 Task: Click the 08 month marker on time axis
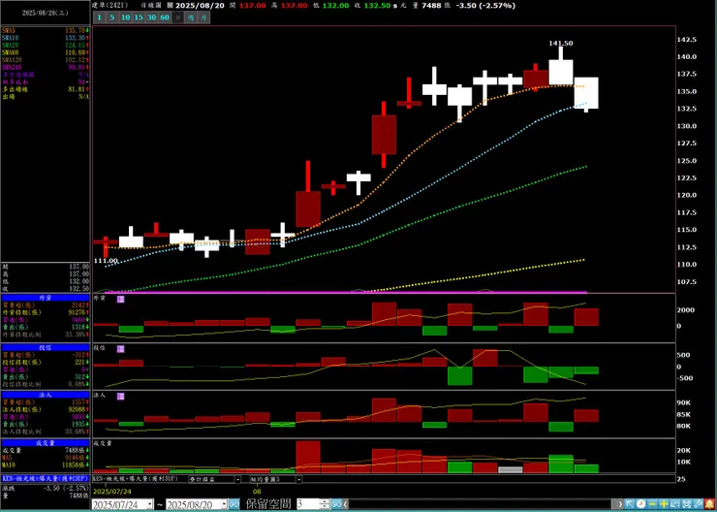[x=259, y=491]
